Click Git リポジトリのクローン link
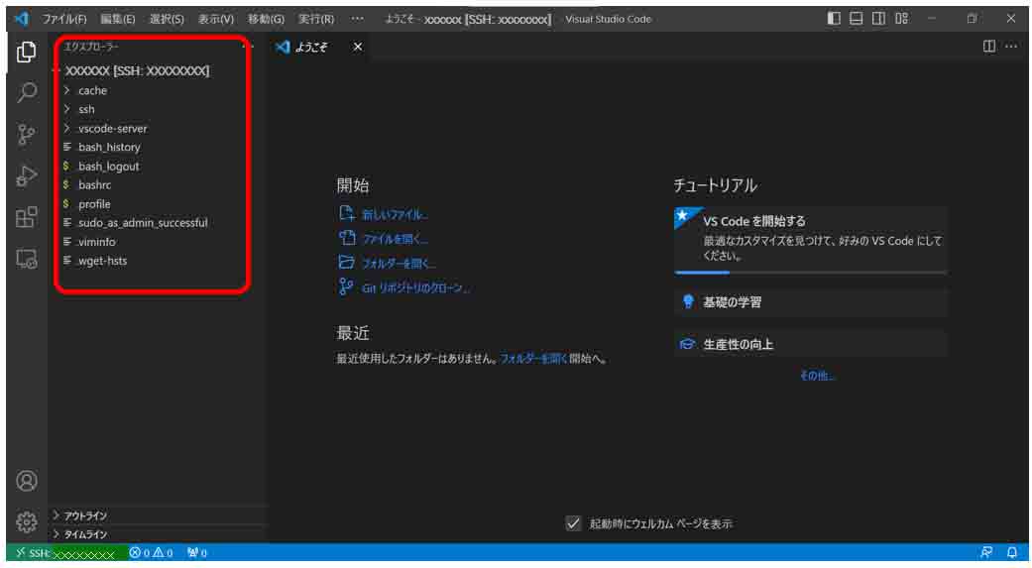The image size is (1032, 568). [x=414, y=287]
